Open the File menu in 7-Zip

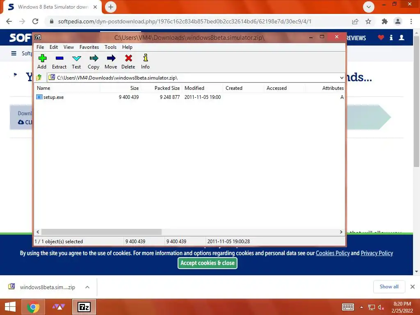coord(40,47)
